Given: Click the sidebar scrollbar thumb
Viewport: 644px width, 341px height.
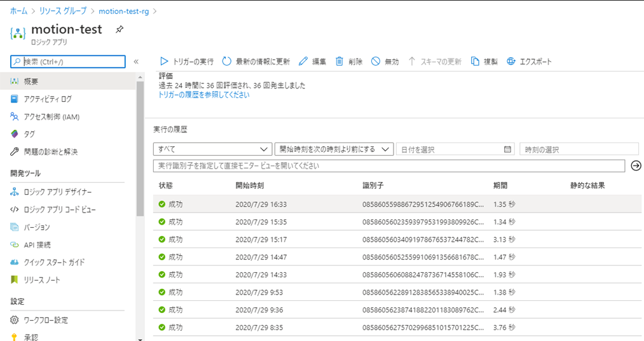Looking at the screenshot, I should [140, 148].
